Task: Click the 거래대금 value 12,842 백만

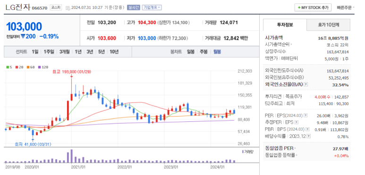Action: [236, 38]
